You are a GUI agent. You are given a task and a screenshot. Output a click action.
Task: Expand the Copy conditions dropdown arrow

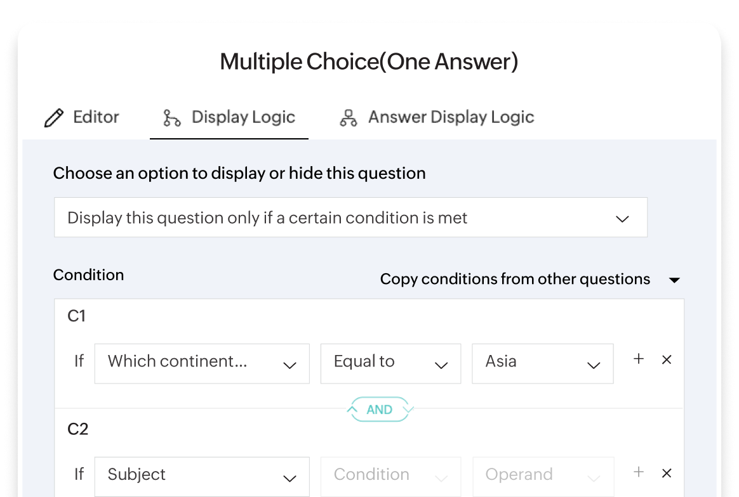676,280
